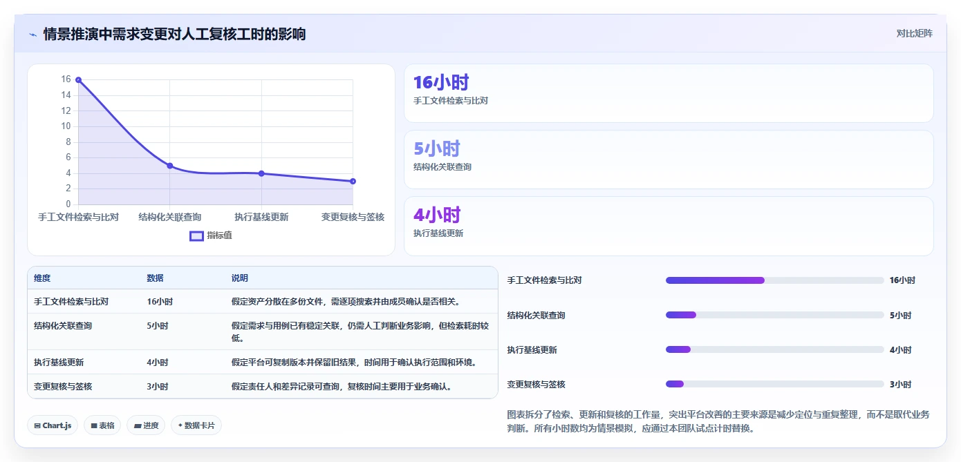Click x-axis label 结构化关联查询 in chart

coord(170,217)
